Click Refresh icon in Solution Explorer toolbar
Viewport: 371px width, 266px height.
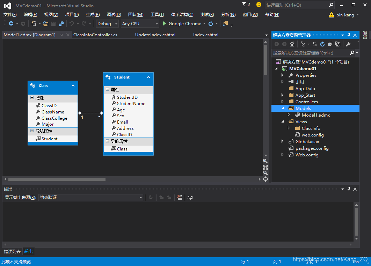[x=322, y=44]
